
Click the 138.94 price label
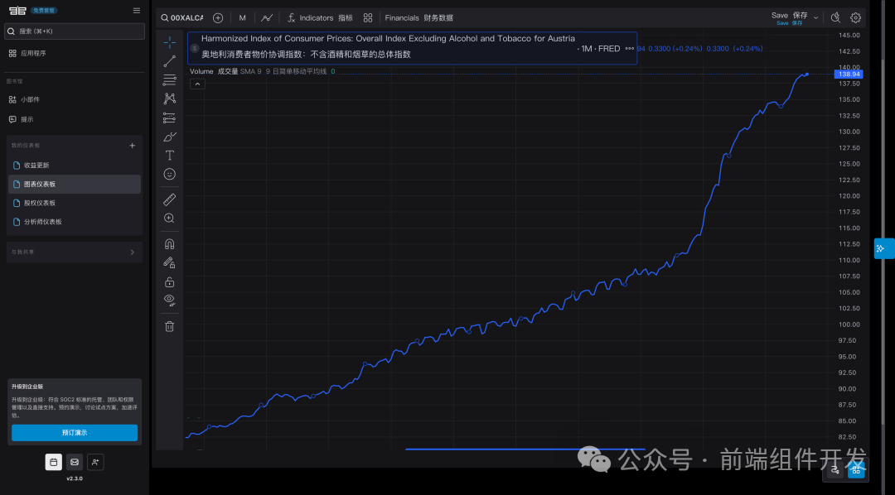tap(849, 74)
